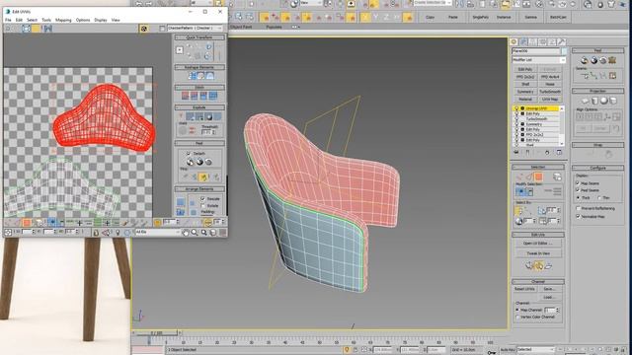632x355 pixels.
Task: Click the Straighten Selection reshape icon
Action: coord(193,76)
